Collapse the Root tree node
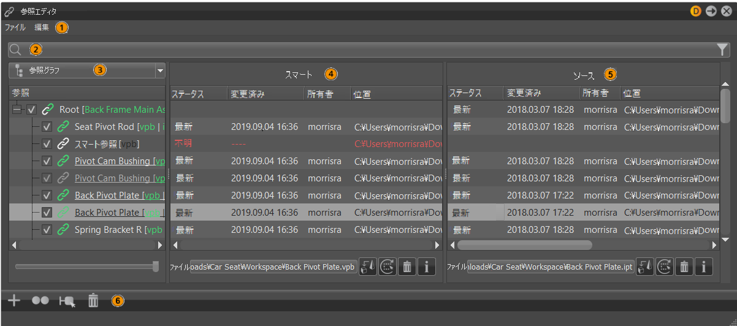737x326 pixels. coord(17,110)
